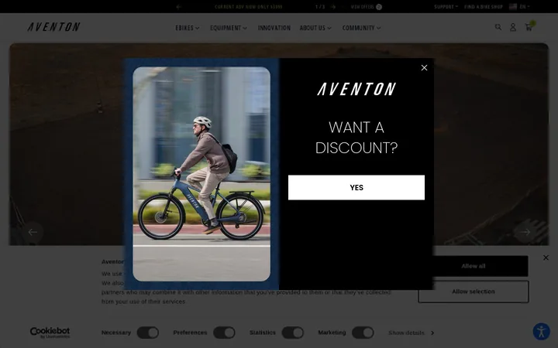
Task: Go to previous announcement in top bar
Action: 179,7
